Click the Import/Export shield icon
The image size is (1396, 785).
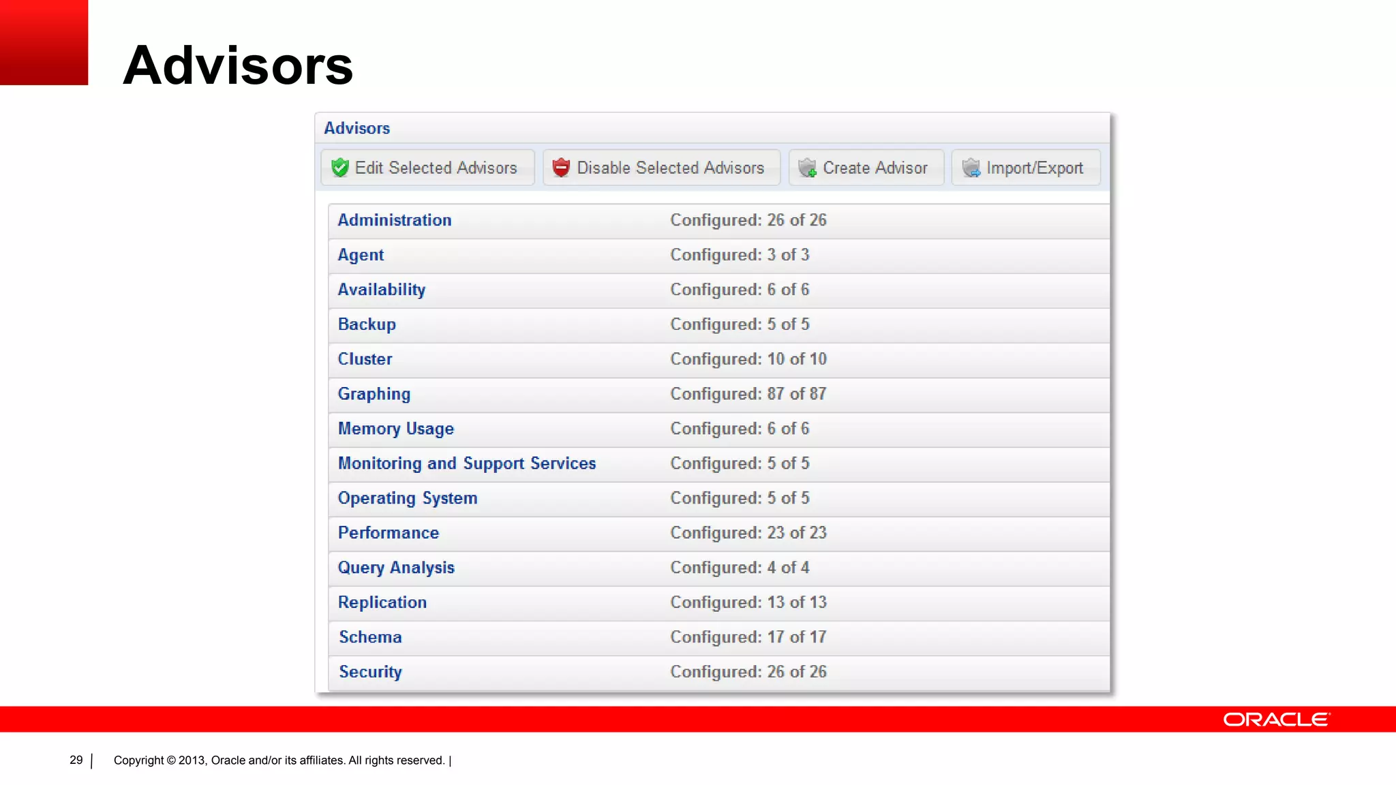971,168
